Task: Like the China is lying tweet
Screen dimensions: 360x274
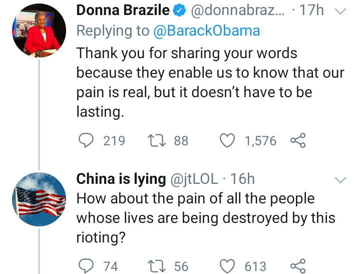Action: click(x=228, y=266)
